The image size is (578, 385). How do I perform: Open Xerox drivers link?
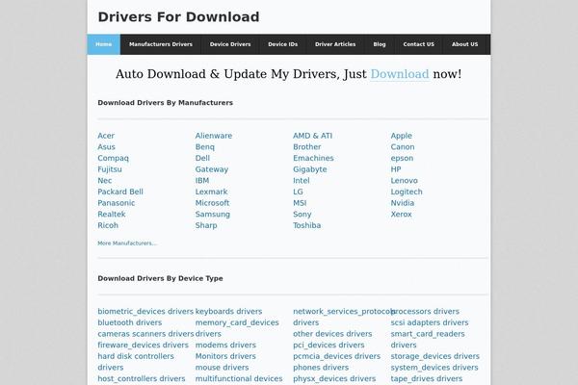(x=402, y=214)
